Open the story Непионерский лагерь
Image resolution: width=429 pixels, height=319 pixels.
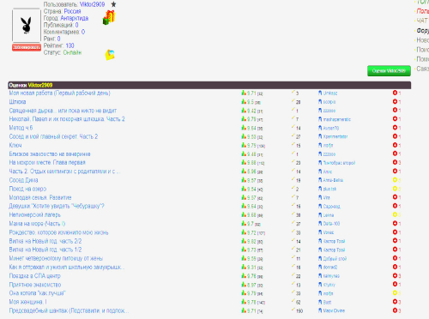pyautogui.click(x=35, y=214)
